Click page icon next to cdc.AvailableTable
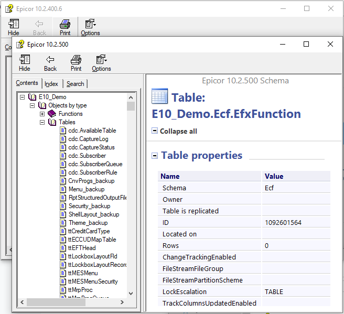344x314 pixels. click(x=63, y=131)
